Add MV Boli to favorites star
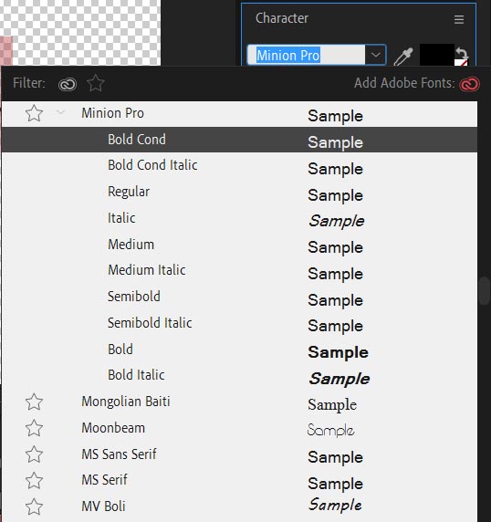The image size is (491, 522). (x=34, y=506)
